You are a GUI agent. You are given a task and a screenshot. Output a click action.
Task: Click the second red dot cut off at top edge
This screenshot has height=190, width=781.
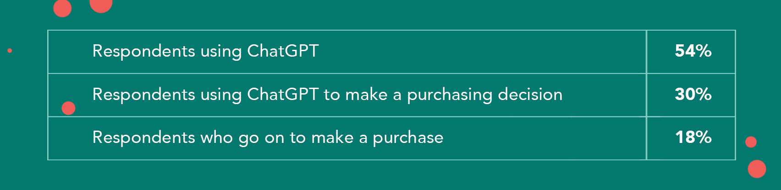point(101,5)
